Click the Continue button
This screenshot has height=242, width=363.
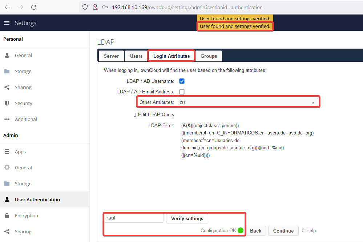coord(283,231)
